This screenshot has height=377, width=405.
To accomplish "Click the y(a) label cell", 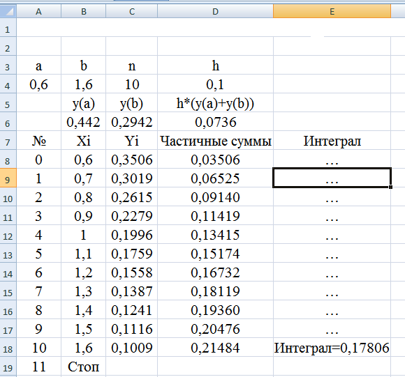I will pyautogui.click(x=83, y=103).
